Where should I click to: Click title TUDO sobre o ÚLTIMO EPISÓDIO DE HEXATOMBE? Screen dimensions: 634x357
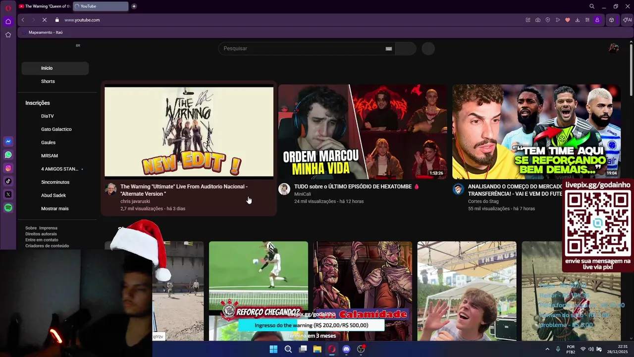click(x=353, y=187)
